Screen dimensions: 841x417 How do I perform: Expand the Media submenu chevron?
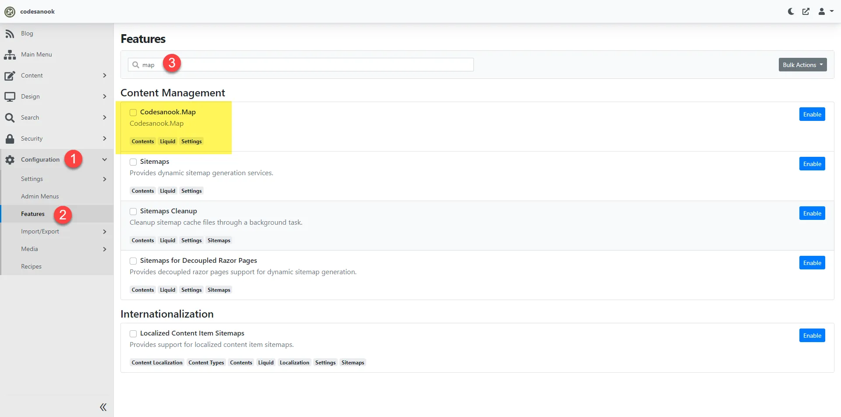[x=104, y=249]
